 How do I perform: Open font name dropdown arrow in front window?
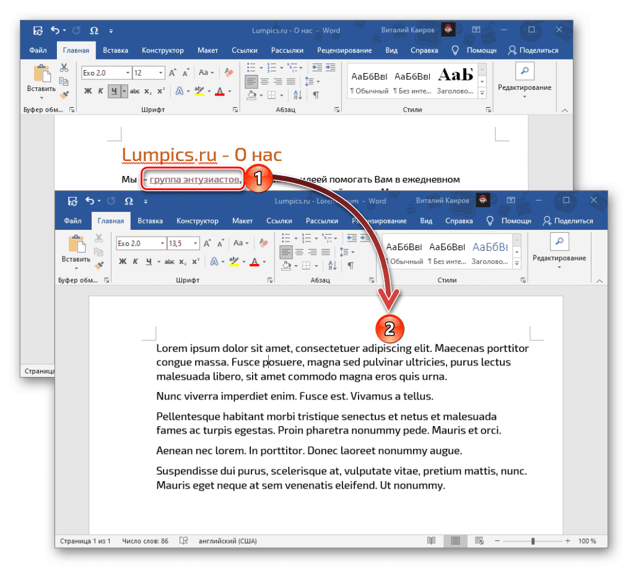click(163, 243)
